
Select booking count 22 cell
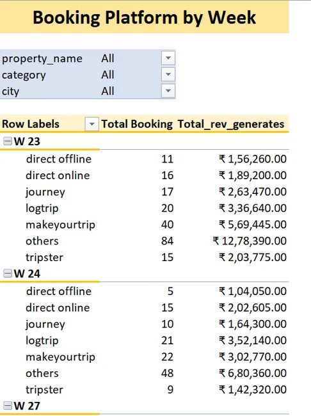[x=167, y=357]
